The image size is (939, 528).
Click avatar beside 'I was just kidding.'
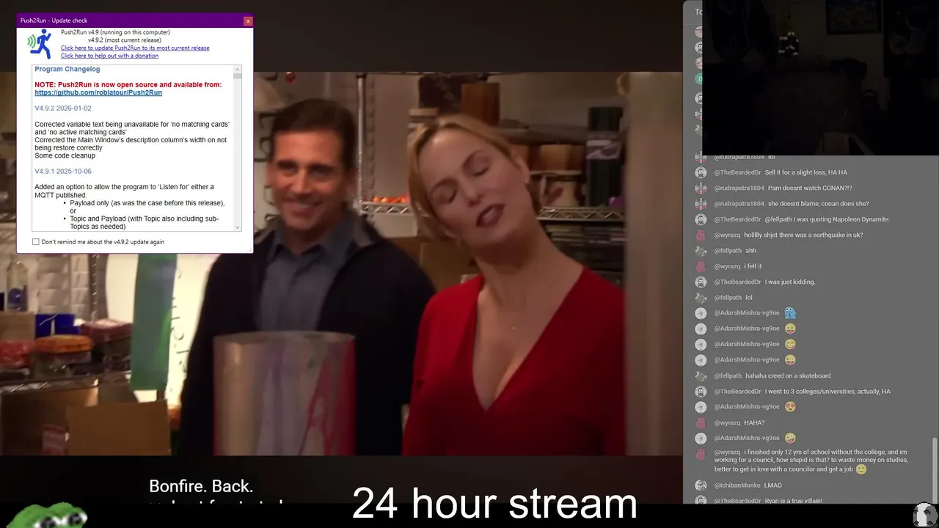coord(701,282)
